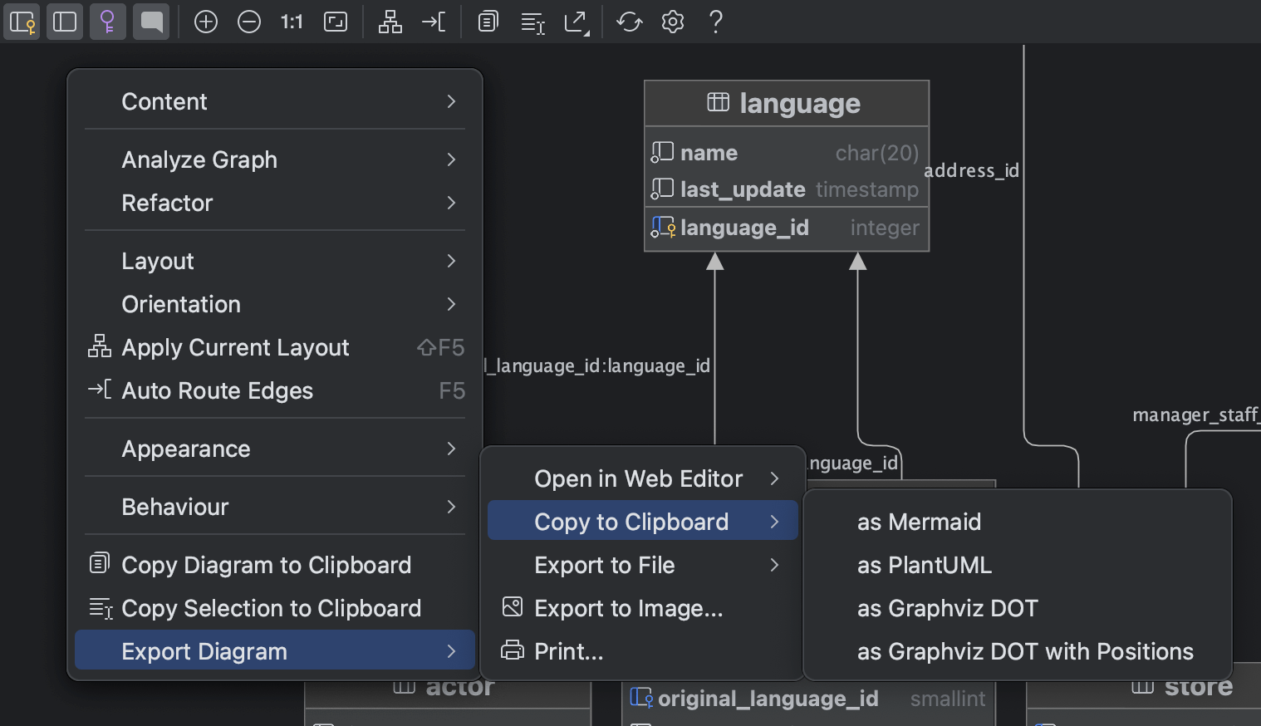Expand the Appearance submenu
The image size is (1261, 726).
click(x=186, y=449)
